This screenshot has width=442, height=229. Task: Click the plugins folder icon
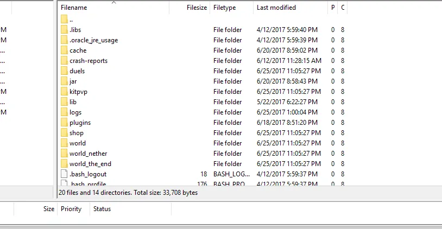click(x=64, y=123)
